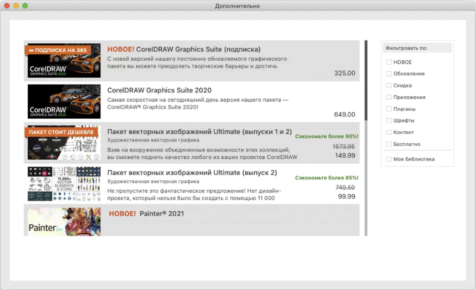Screen dimensions: 476x290
Task: Click the 325.00 price
Action: [x=345, y=73]
